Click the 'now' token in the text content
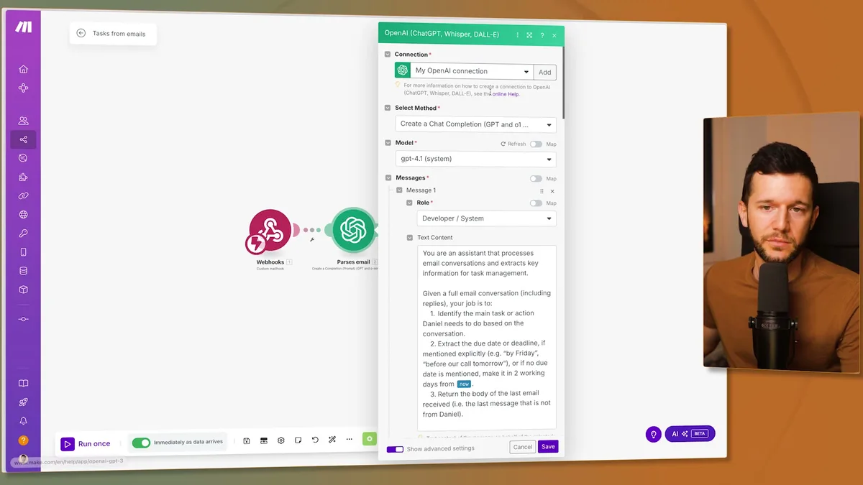This screenshot has height=485, width=863. click(464, 384)
